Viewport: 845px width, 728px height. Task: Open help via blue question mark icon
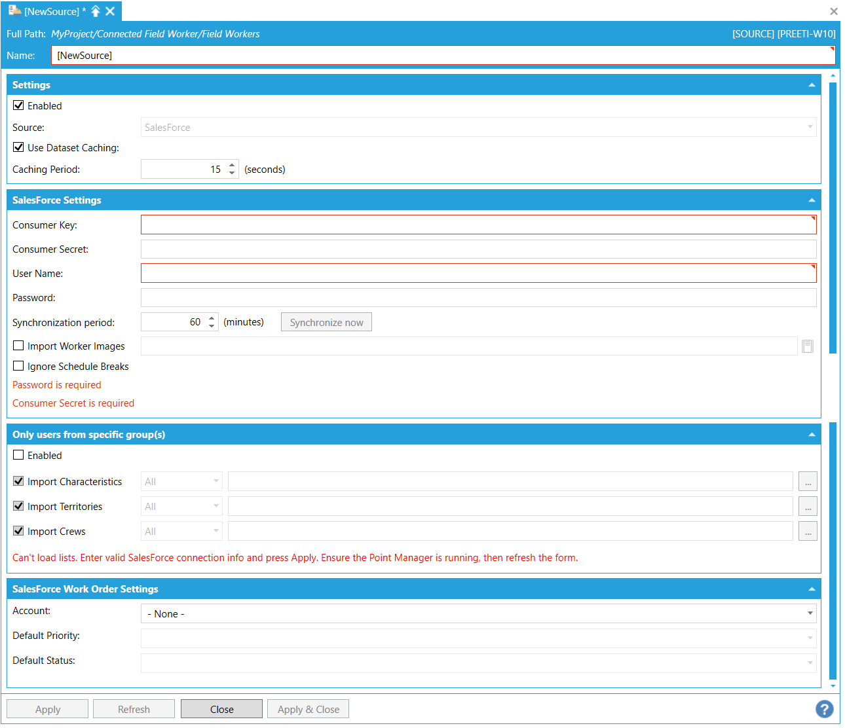click(x=824, y=709)
